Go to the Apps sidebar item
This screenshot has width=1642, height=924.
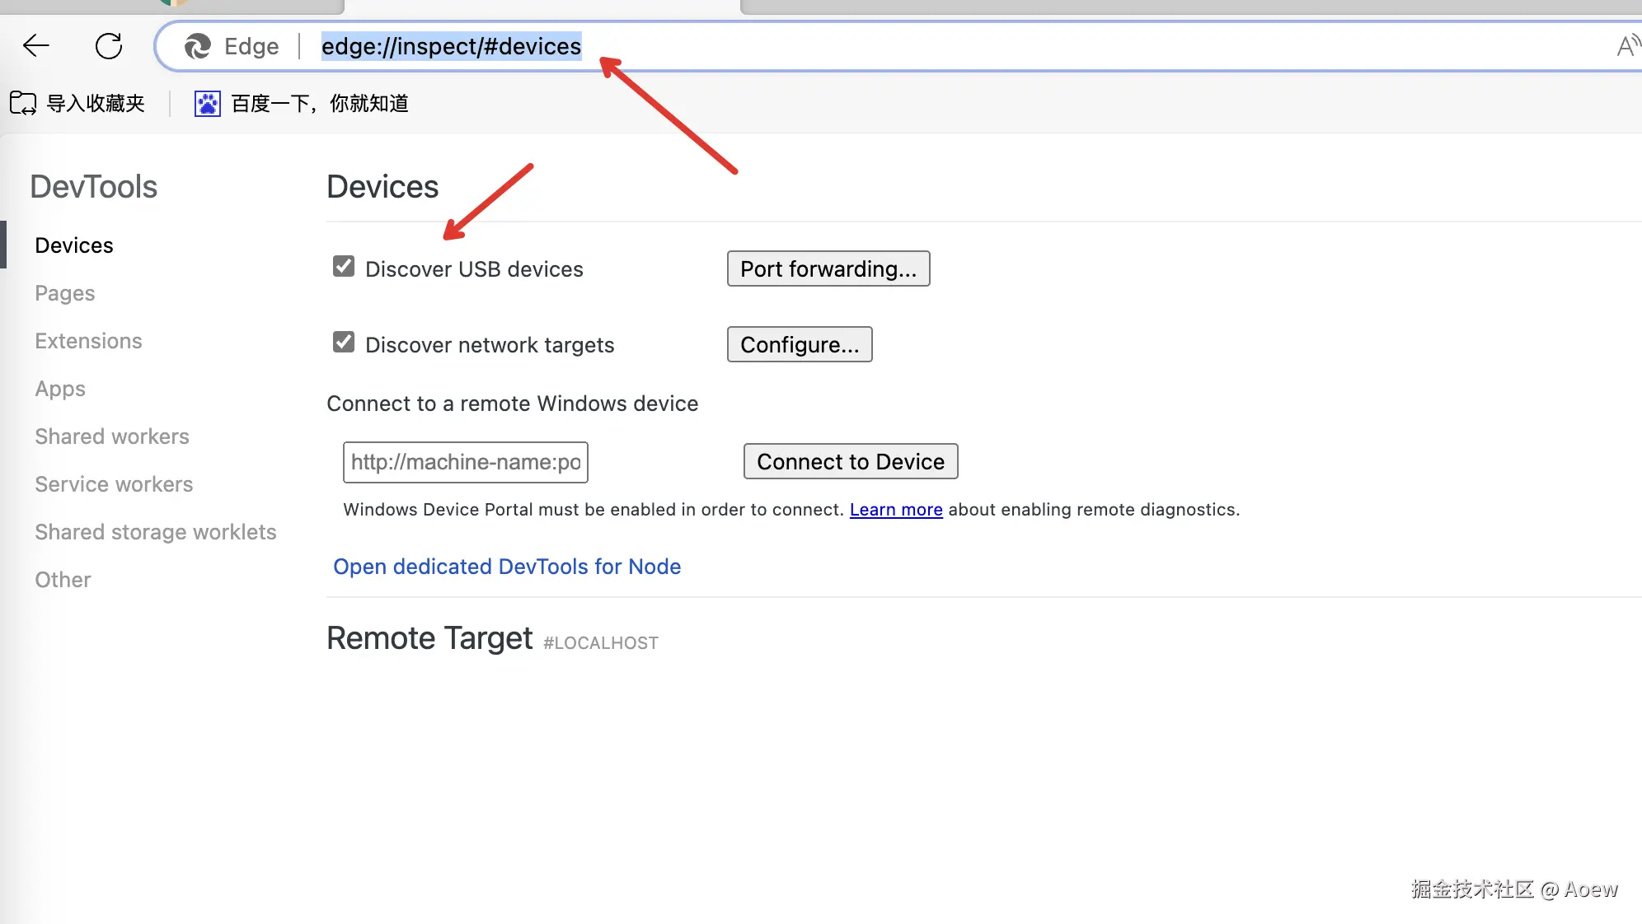click(60, 389)
